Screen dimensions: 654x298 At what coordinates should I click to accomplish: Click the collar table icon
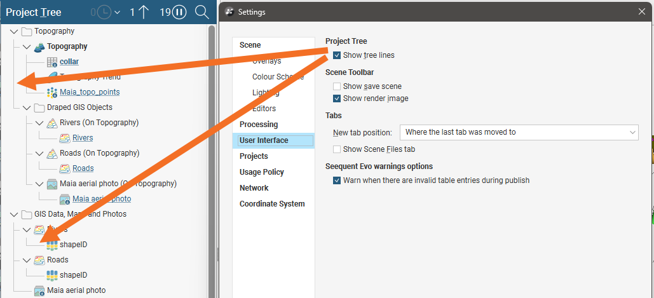click(x=52, y=62)
